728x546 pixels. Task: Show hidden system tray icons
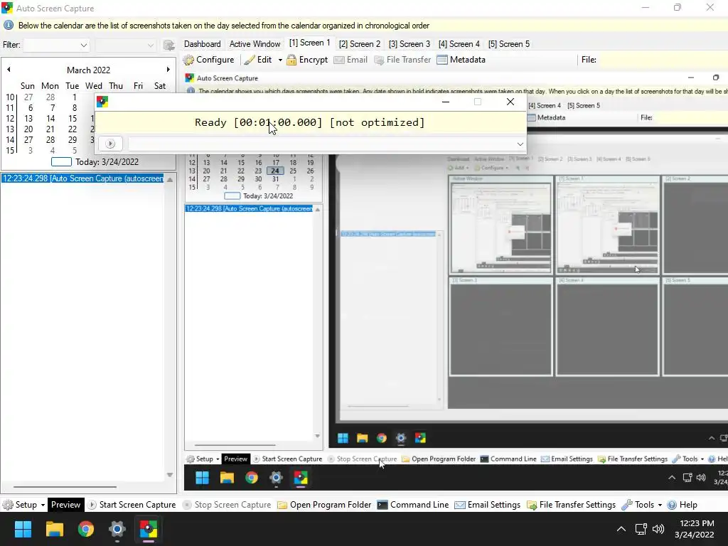pyautogui.click(x=621, y=529)
